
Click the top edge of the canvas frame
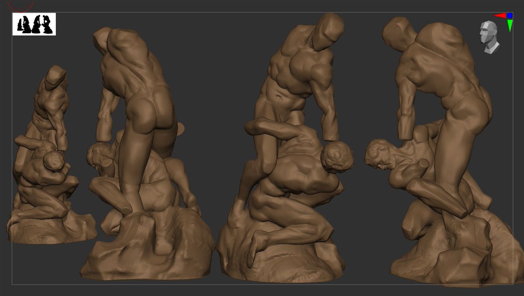click(x=262, y=13)
